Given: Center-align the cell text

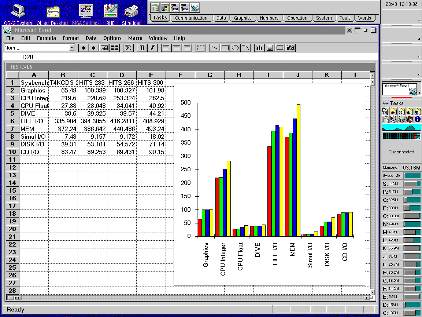Looking at the screenshot, I should (177, 48).
